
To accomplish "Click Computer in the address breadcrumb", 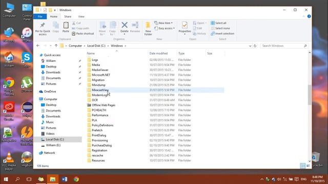I will 75,45.
